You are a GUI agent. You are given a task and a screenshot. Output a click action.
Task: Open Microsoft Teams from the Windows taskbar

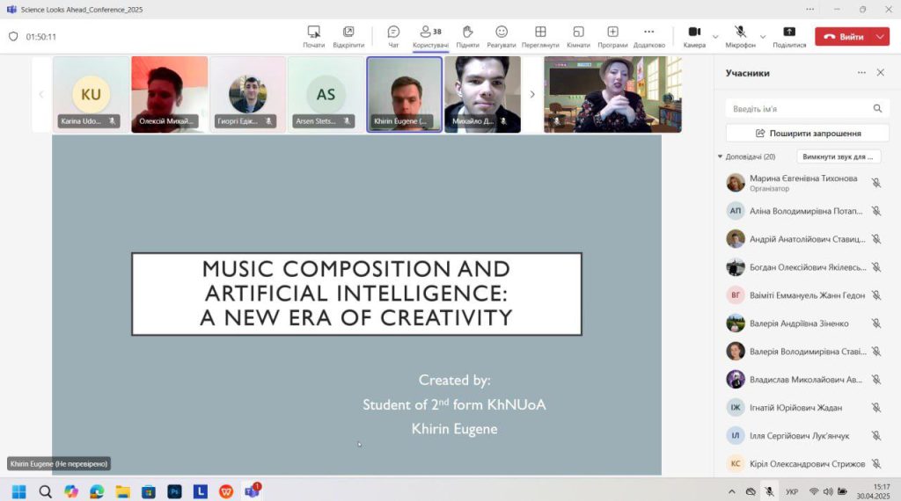click(251, 491)
